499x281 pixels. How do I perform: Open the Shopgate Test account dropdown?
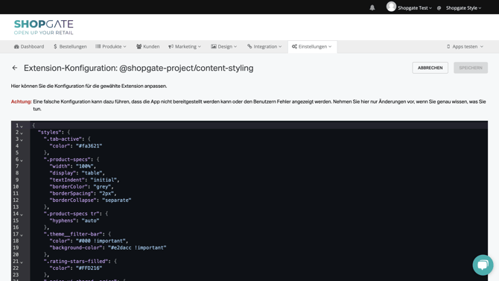415,8
